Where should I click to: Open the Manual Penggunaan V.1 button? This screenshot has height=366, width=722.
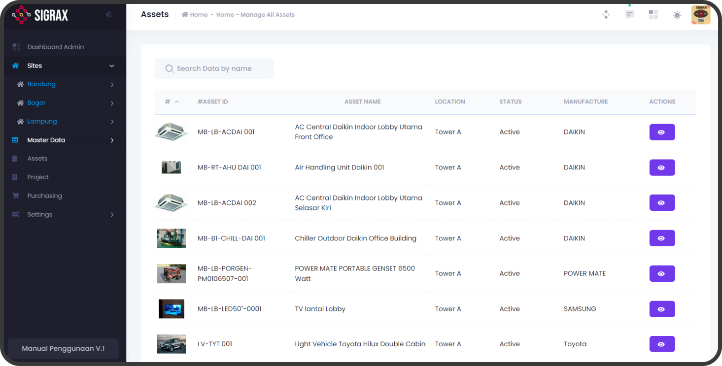click(63, 348)
